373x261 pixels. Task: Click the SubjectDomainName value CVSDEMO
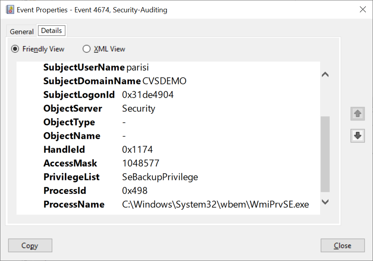click(164, 81)
